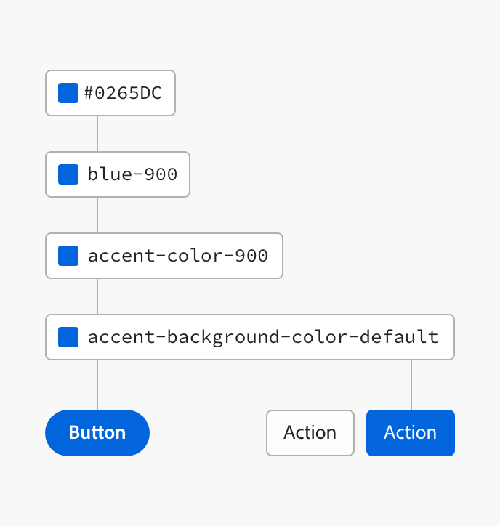Select the blue-900 color swatch

(x=68, y=174)
